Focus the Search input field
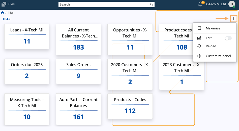This screenshot has width=239, height=131. 103,5
